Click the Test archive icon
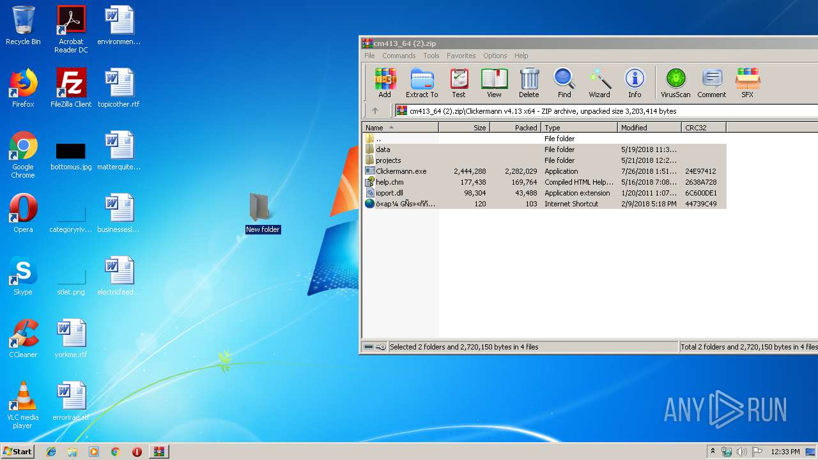The image size is (818, 460). 459,83
